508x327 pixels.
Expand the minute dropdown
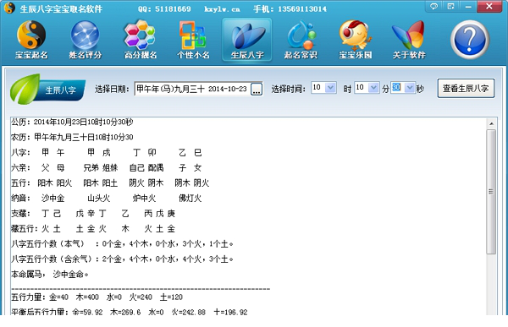click(x=373, y=88)
